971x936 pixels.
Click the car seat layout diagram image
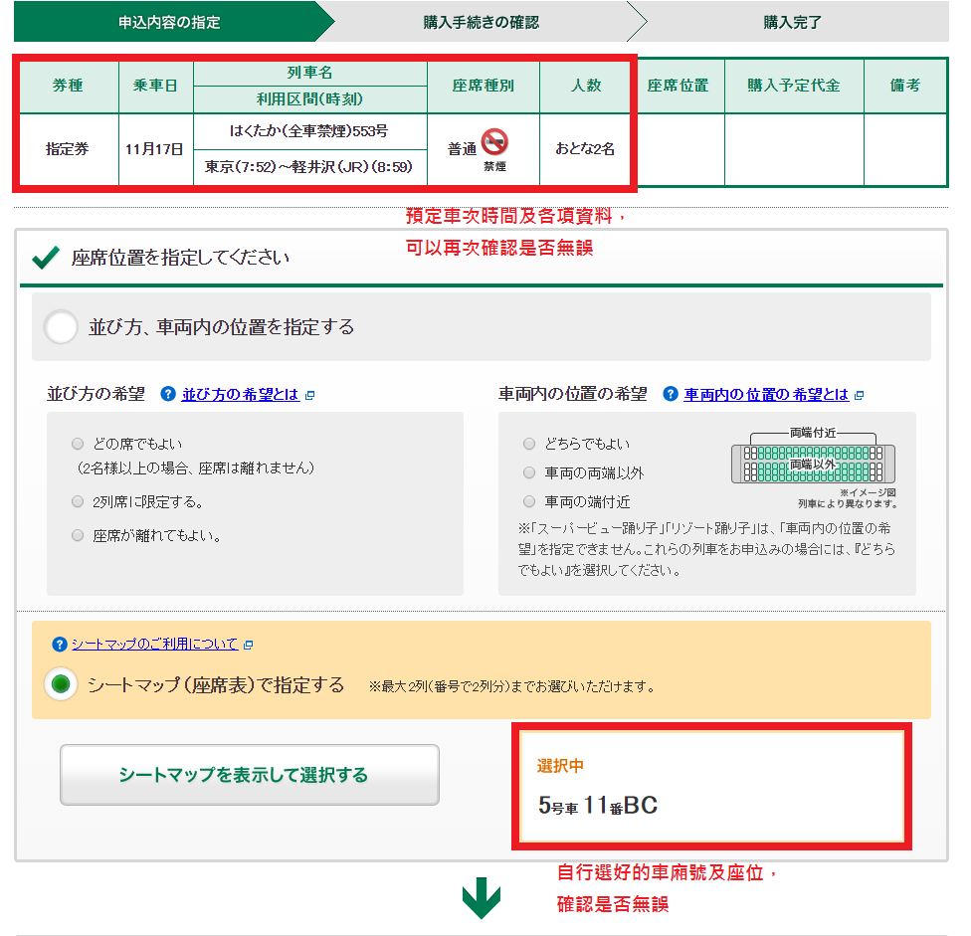pyautogui.click(x=813, y=458)
